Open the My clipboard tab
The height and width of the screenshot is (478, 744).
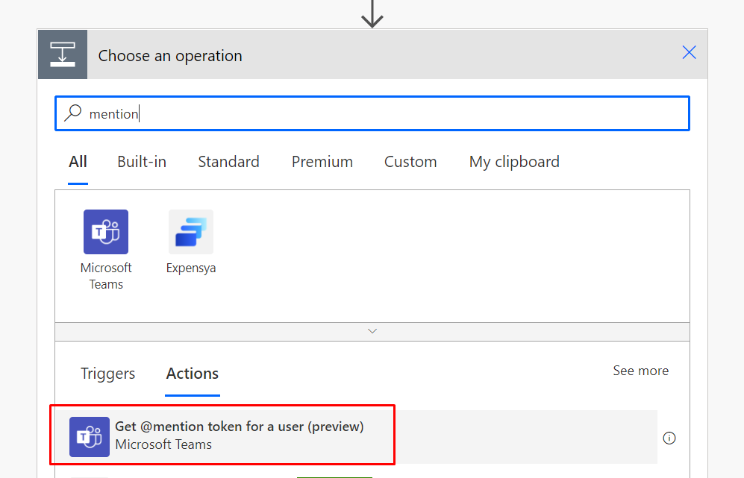click(x=514, y=162)
